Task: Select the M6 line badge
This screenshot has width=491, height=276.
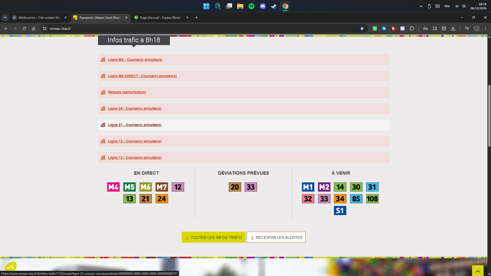Action: point(146,187)
